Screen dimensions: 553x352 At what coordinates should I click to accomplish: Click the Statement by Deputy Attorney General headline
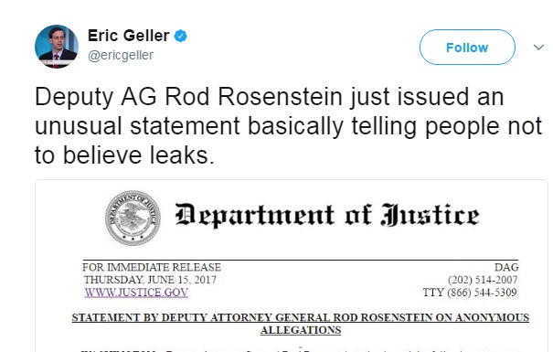(301, 317)
